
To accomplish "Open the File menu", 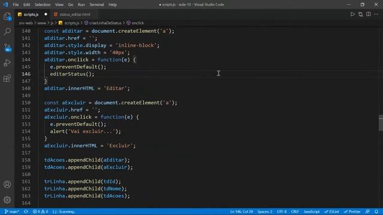I will 16,5.
